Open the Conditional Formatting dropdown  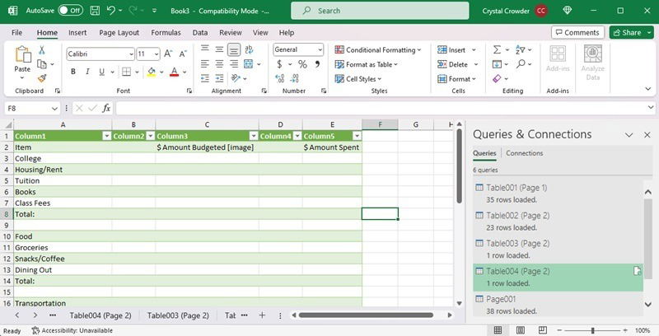[378, 50]
